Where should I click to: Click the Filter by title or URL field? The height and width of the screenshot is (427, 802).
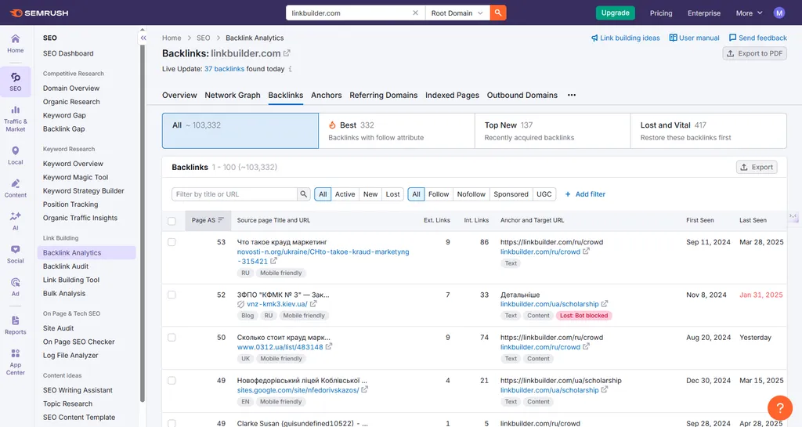(x=234, y=194)
